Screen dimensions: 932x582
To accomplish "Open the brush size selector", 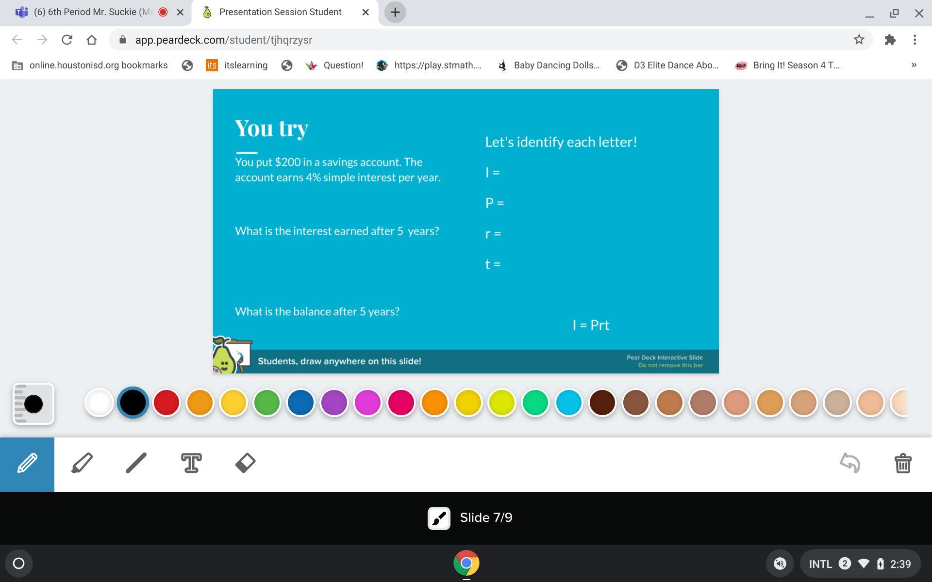I will (x=33, y=404).
